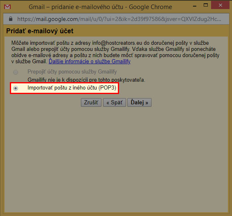The height and width of the screenshot is (216, 232).
Task: Select the POP3 import radio button
Action: pos(16,88)
